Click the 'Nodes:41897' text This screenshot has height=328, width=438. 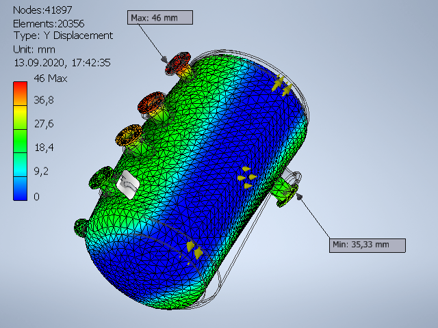42,10
